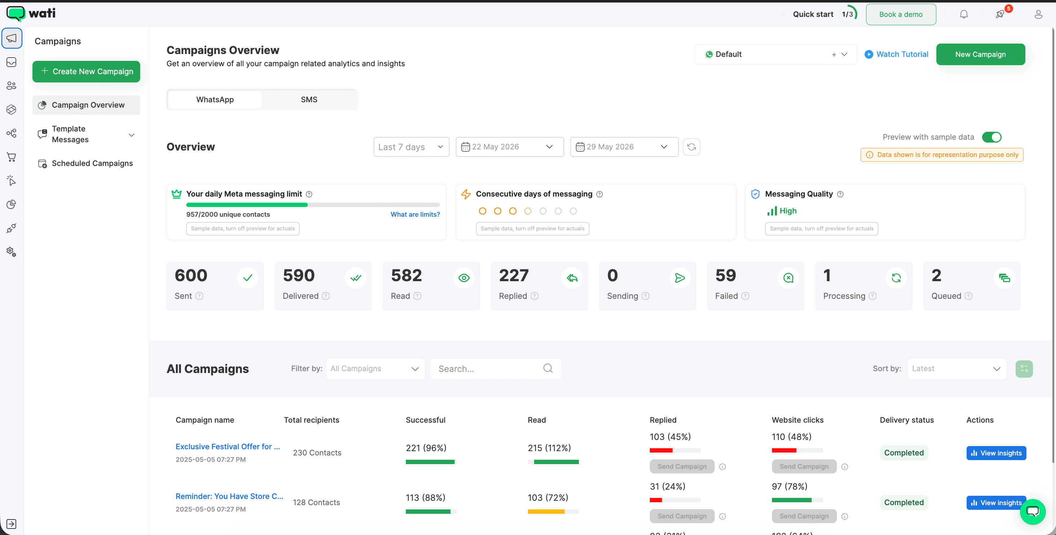Open the shopping cart commerce sidebar icon
The height and width of the screenshot is (535, 1056).
12,157
